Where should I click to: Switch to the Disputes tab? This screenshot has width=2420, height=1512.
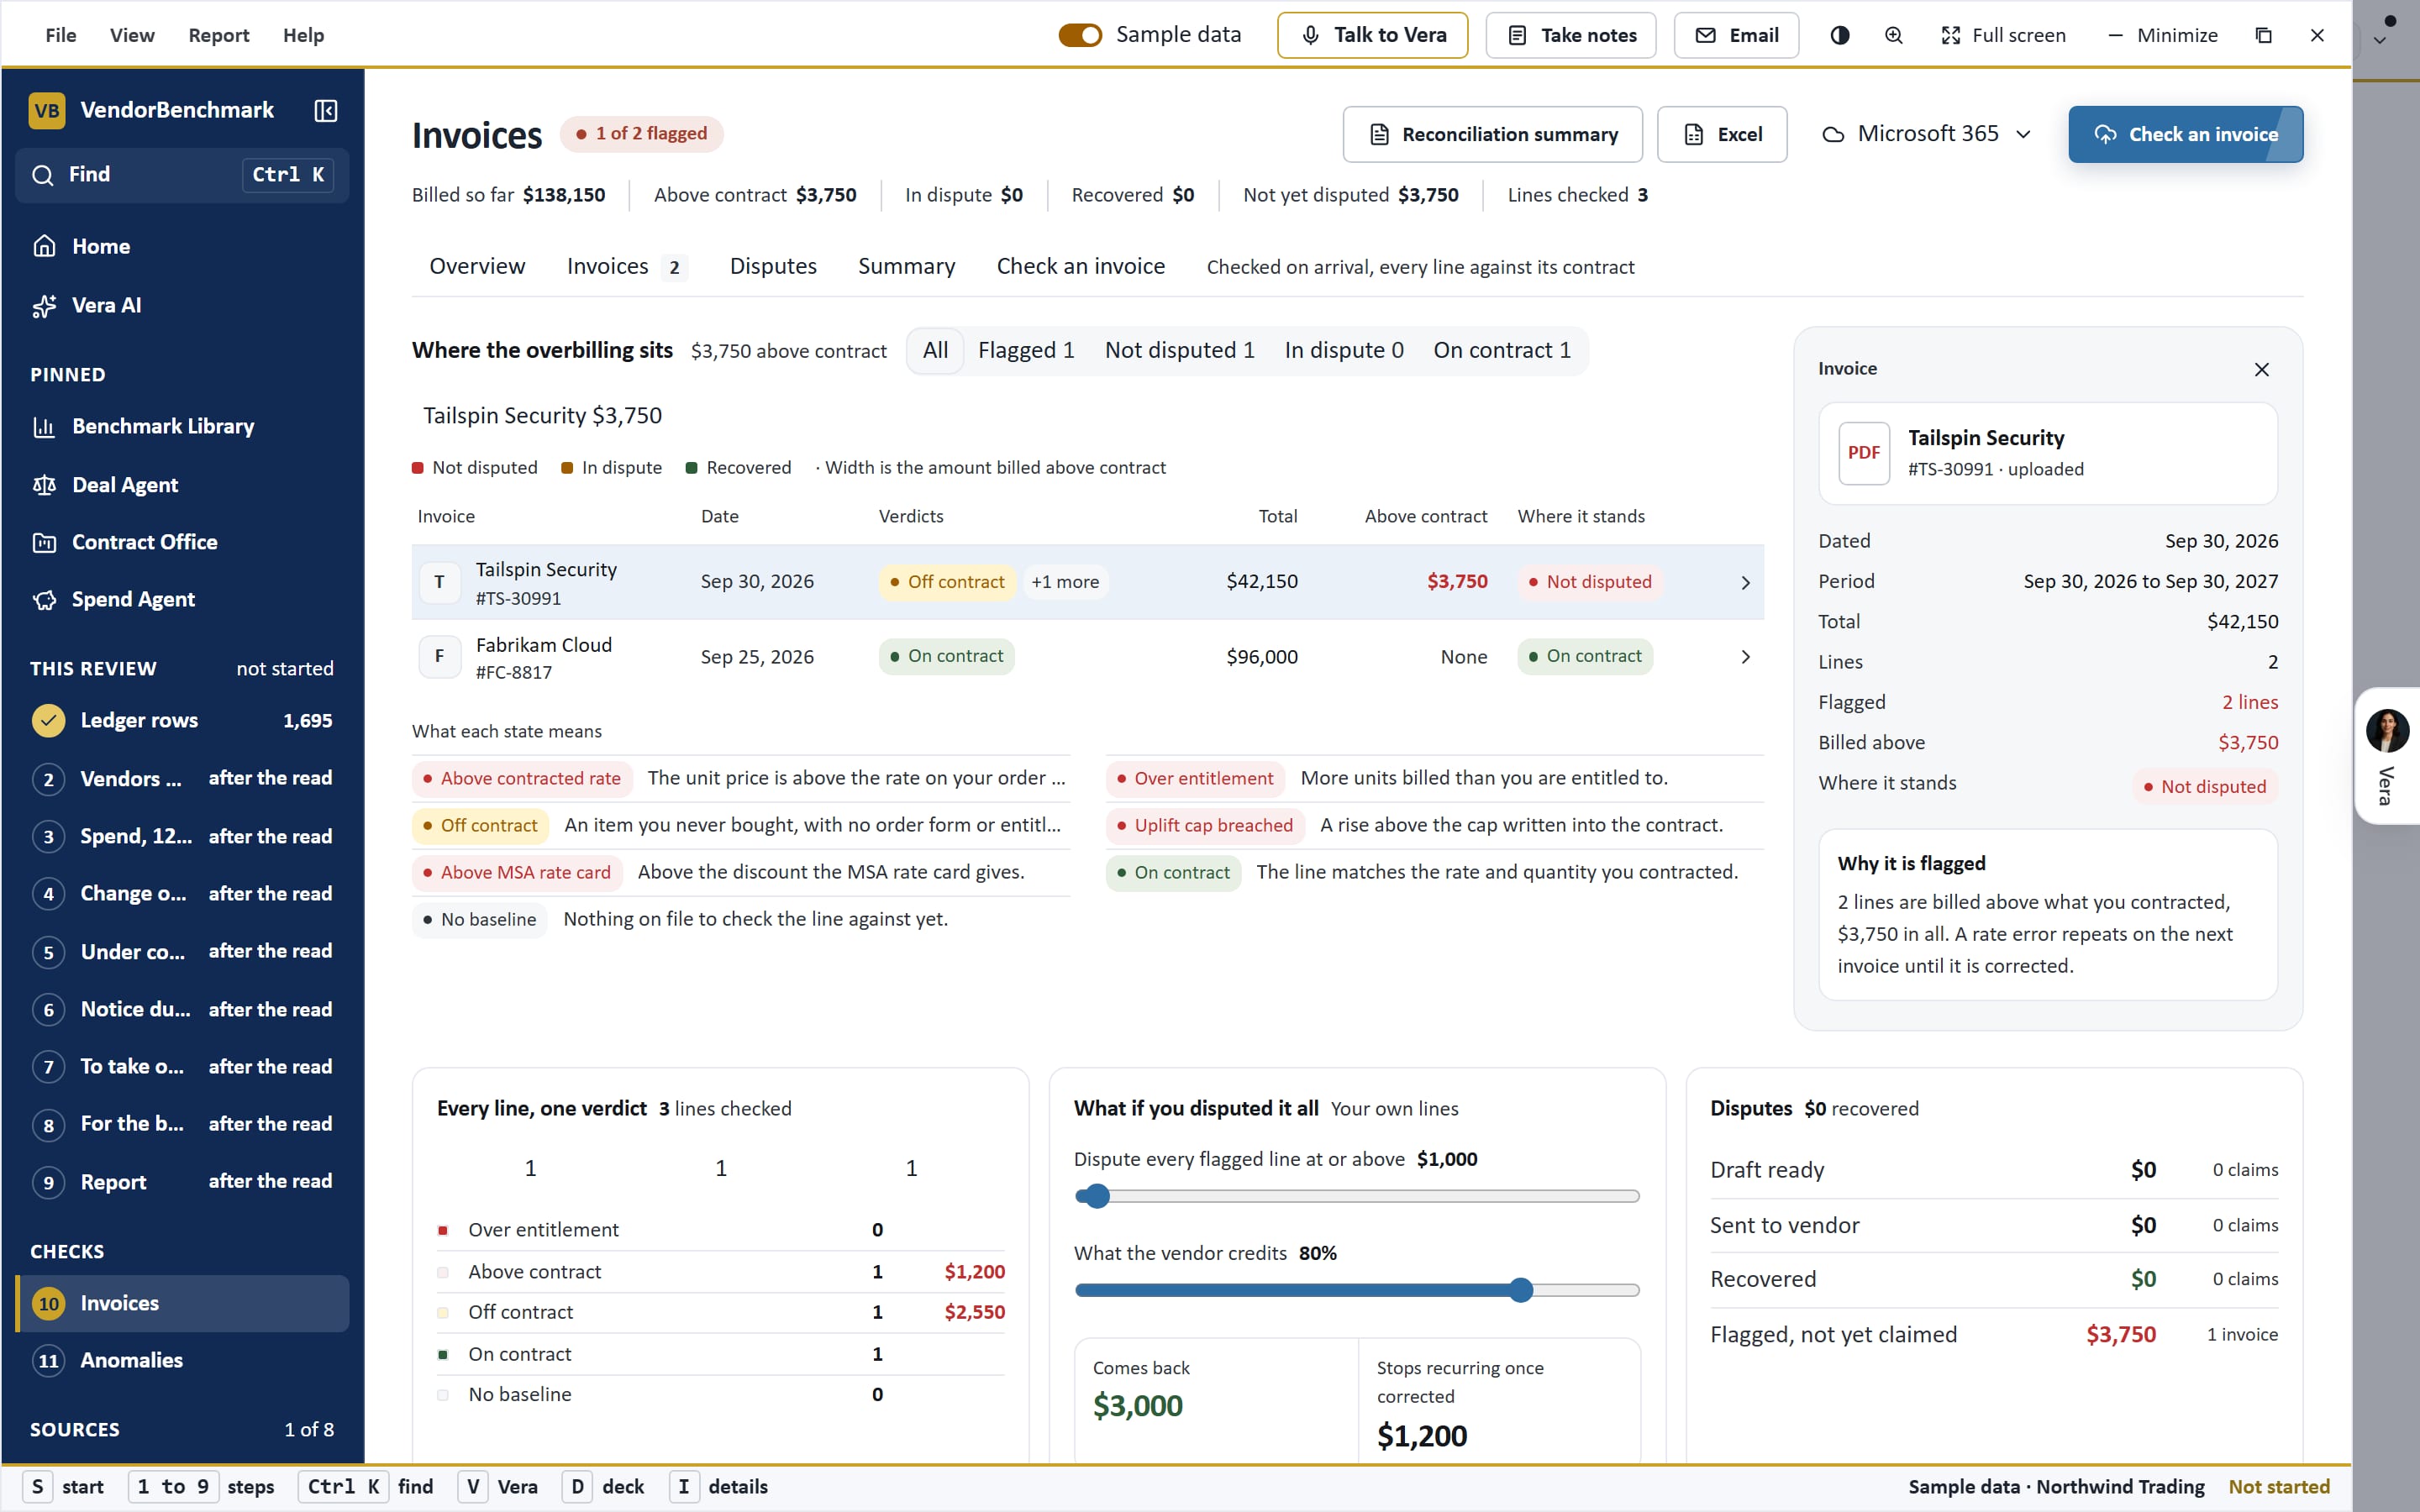(773, 266)
